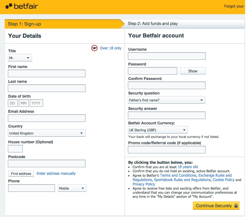
Task: Click the 'Your Betfair account' heading
Action: [x=156, y=36]
